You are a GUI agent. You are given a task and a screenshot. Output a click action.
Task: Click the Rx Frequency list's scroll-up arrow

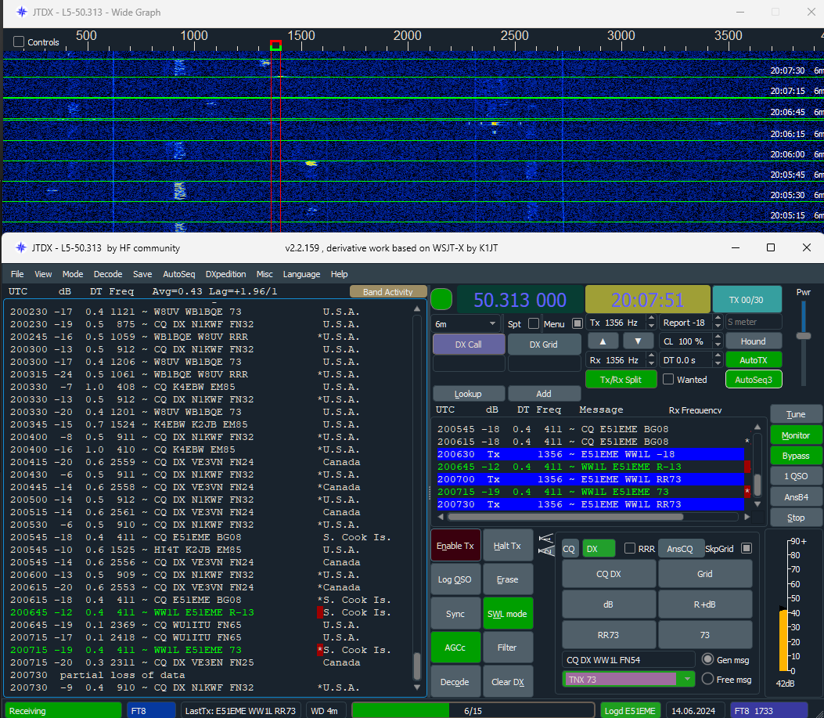click(x=757, y=427)
